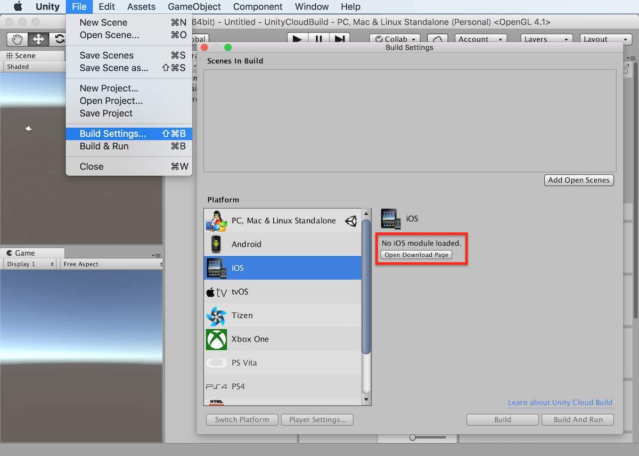The image size is (639, 456).
Task: Select the Move tool in toolbar
Action: (x=38, y=39)
